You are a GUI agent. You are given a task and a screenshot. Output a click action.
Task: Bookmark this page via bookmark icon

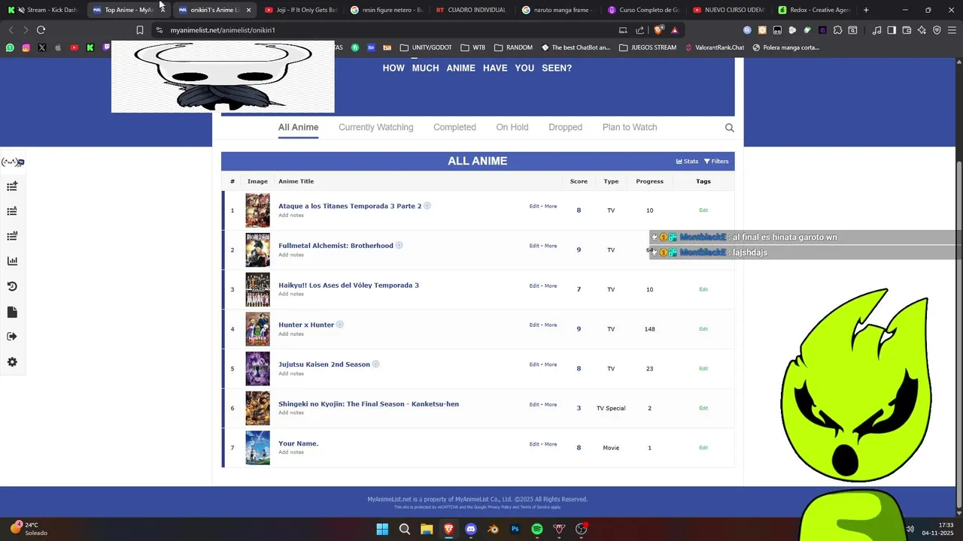(x=140, y=30)
